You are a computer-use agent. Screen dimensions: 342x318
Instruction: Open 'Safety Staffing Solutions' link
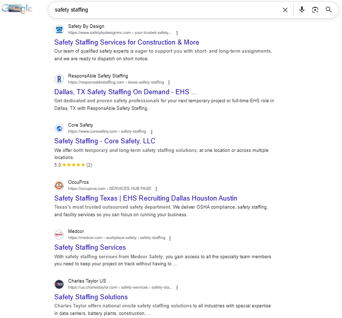[91, 297]
